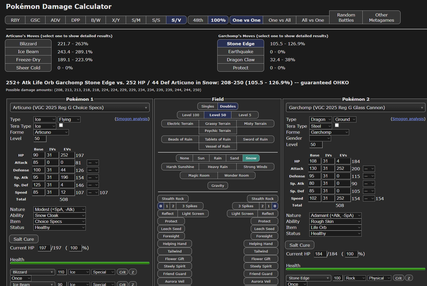Screen dimensions: 427x286
Task: Expand Garchomp's Item dropdown showing Life Orb
Action: click(x=335, y=227)
